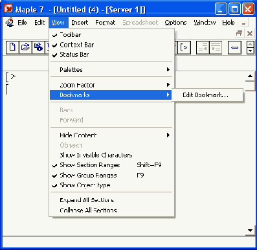Viewport: 257px width, 250px height.
Task: Expand the Palettes submenu
Action: (111, 69)
